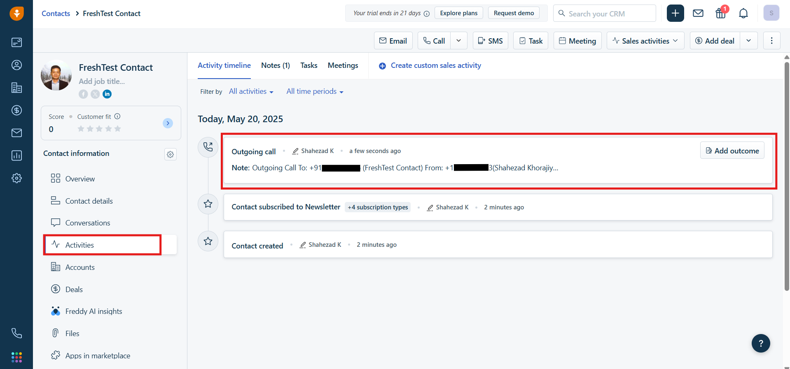
Task: Click trial info icon
Action: coord(427,14)
